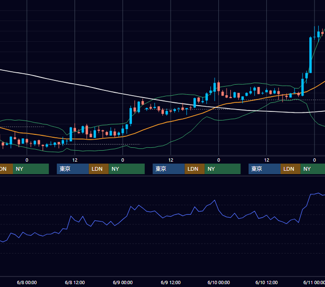Select the NY session block spanning 6/8 00:00

tap(31, 169)
